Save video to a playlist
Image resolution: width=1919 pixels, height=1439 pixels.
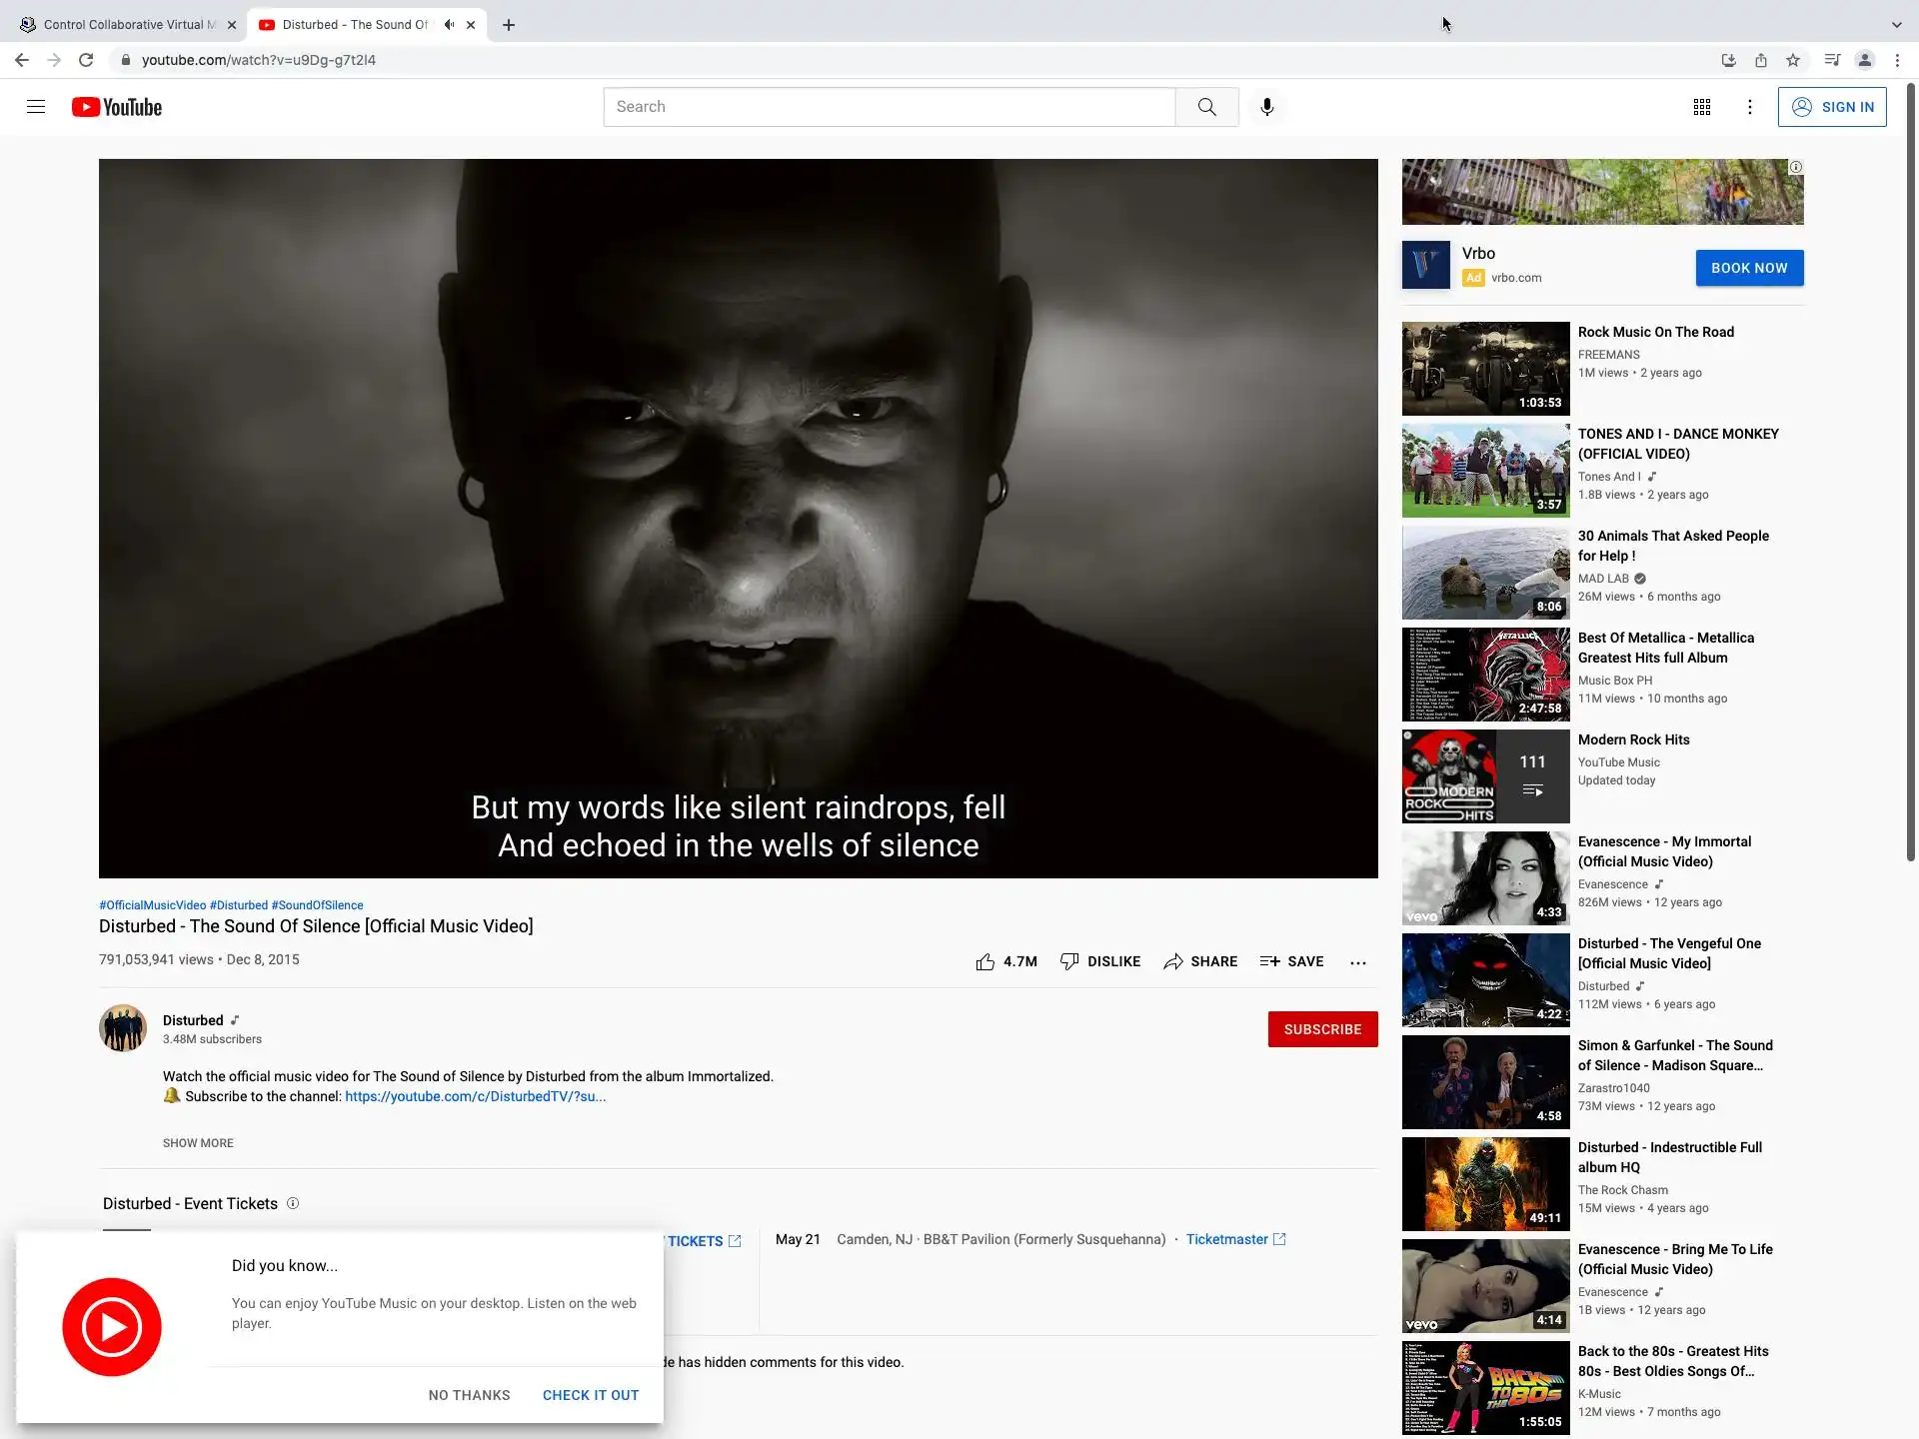[x=1291, y=961]
